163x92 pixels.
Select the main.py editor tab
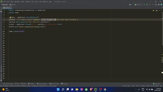click(x=7, y=8)
